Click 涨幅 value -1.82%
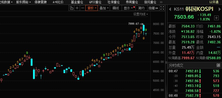 click(x=215, y=31)
